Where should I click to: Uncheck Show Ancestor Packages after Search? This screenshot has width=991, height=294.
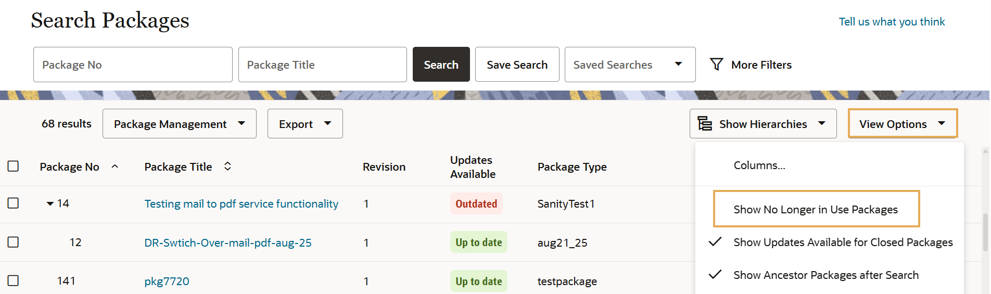click(x=825, y=275)
